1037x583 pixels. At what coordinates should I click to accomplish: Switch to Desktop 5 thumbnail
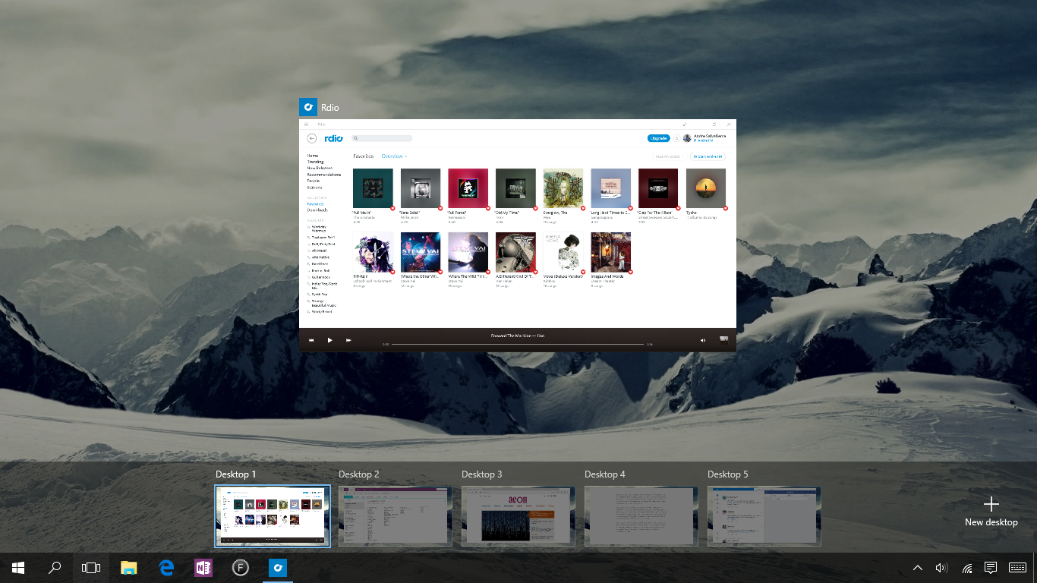(x=764, y=516)
